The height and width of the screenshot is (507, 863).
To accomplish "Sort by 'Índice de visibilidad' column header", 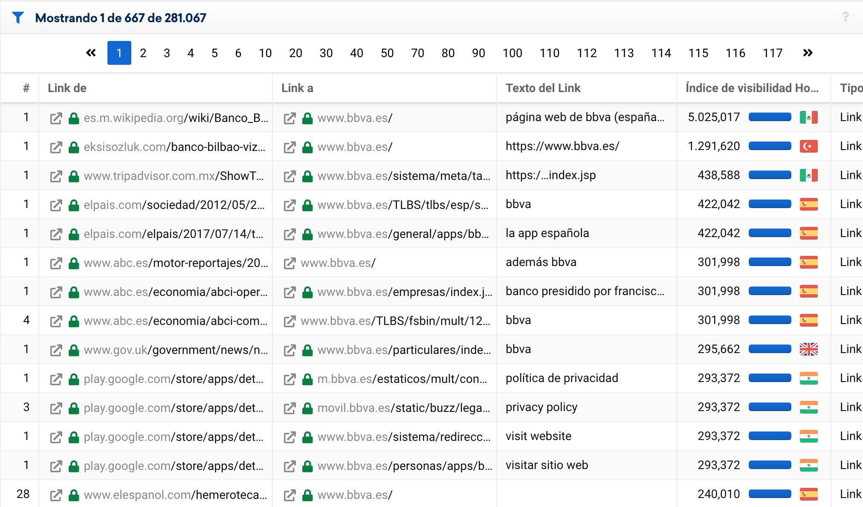I will tap(752, 88).
